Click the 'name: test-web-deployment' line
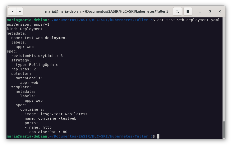The height and width of the screenshot is (146, 232). [x=39, y=38]
